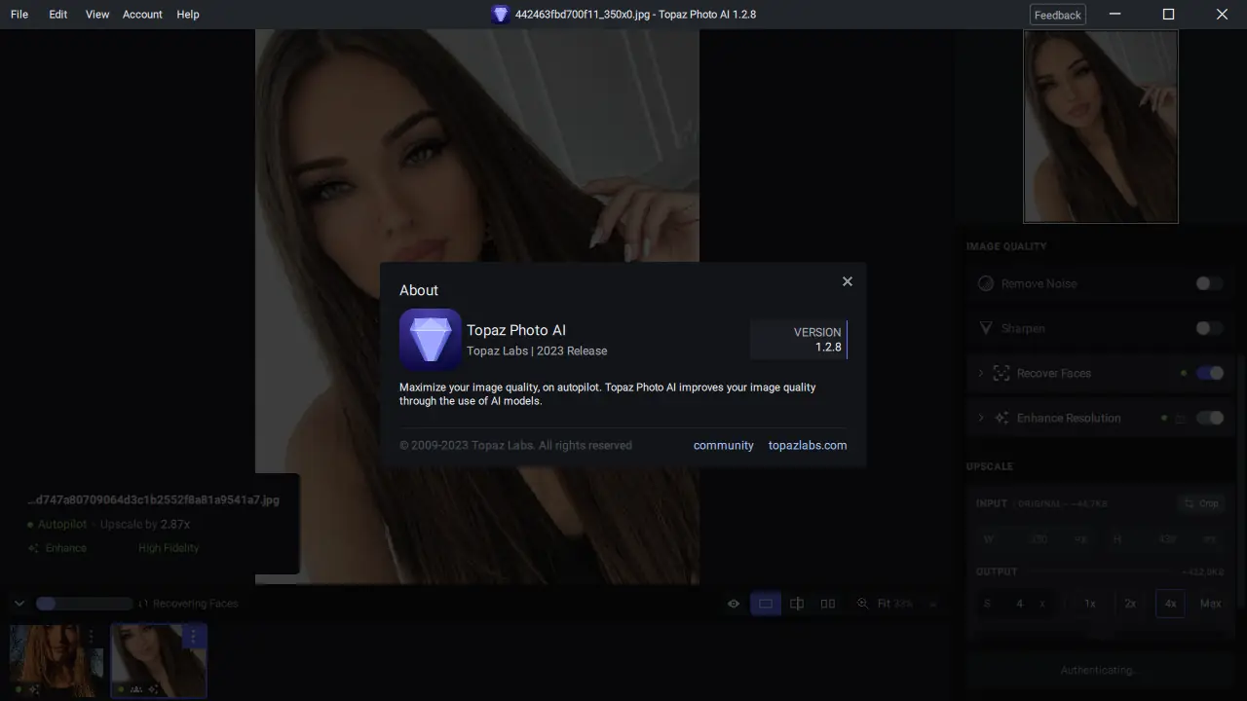Select the 2x upscale option
This screenshot has height=701, width=1247.
click(1130, 604)
